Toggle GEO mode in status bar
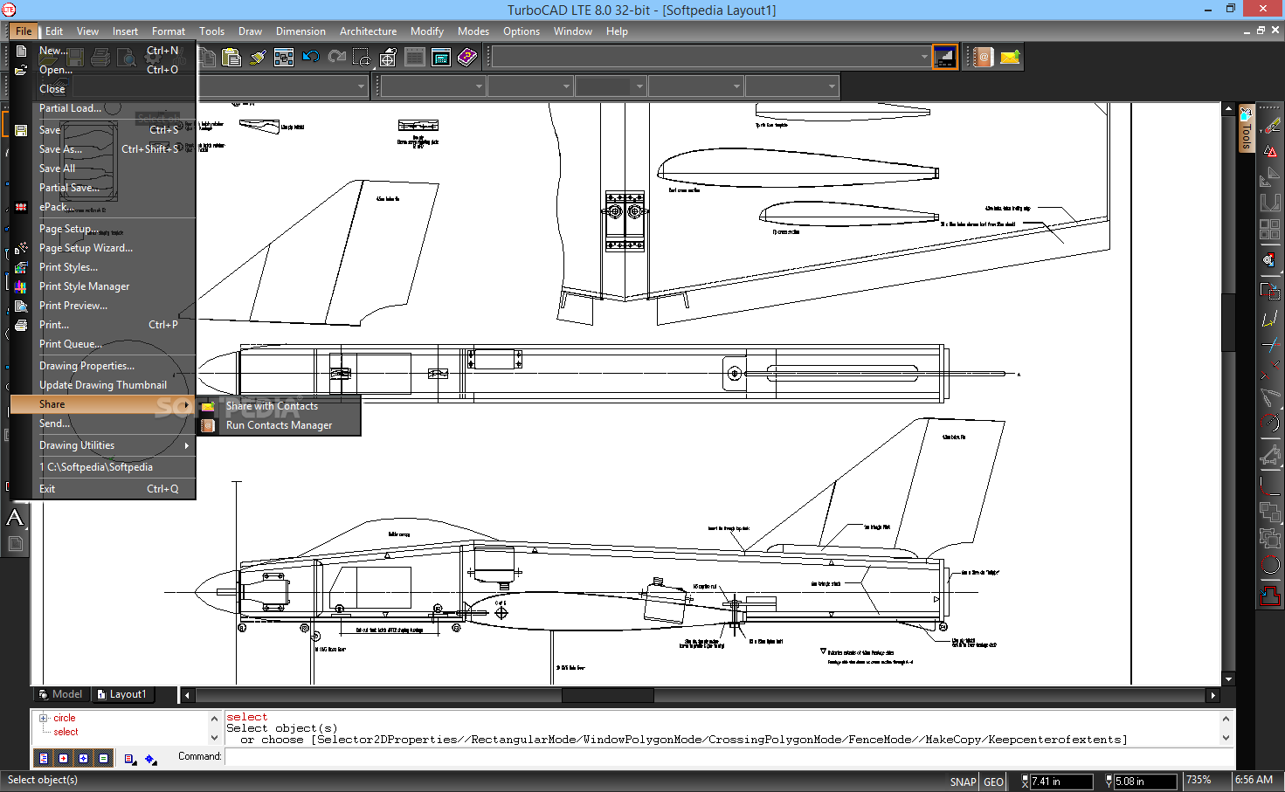This screenshot has height=792, width=1285. point(993,782)
